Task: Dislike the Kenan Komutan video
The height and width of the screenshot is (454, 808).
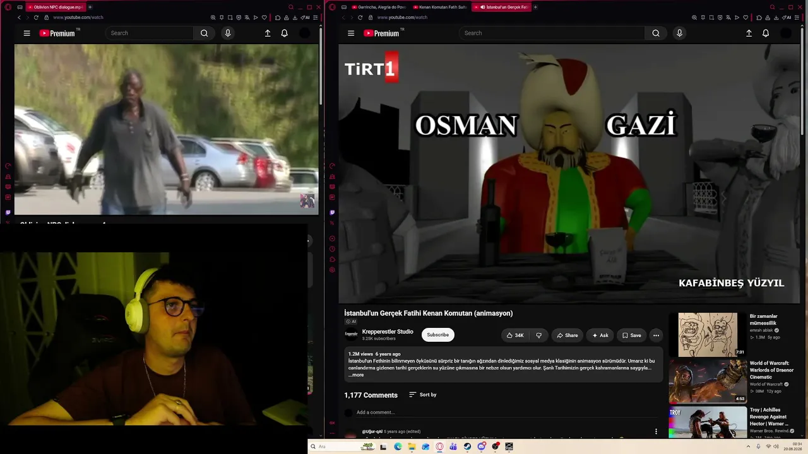Action: (538, 335)
